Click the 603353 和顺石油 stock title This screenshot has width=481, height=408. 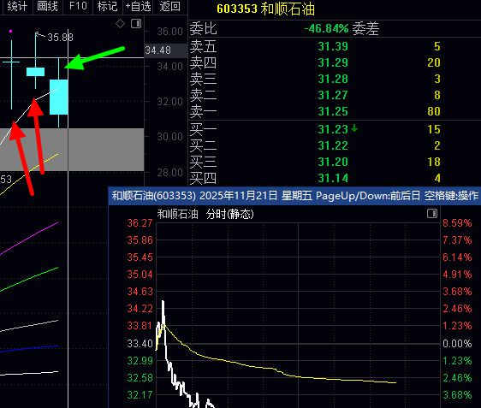265,9
